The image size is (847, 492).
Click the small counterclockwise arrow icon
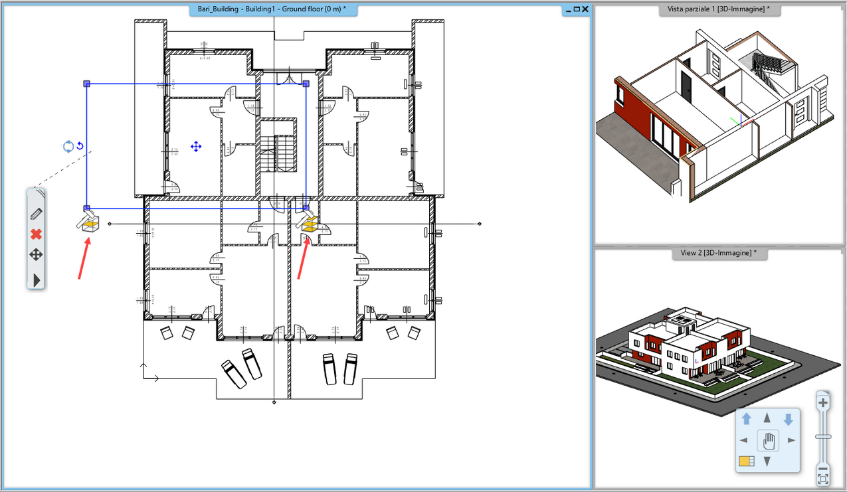[x=80, y=146]
